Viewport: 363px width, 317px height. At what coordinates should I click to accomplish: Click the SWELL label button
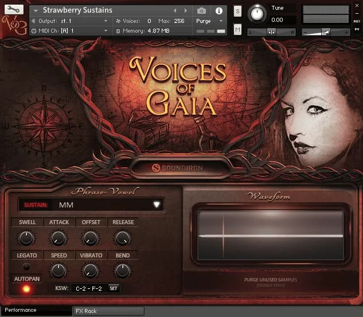(27, 222)
